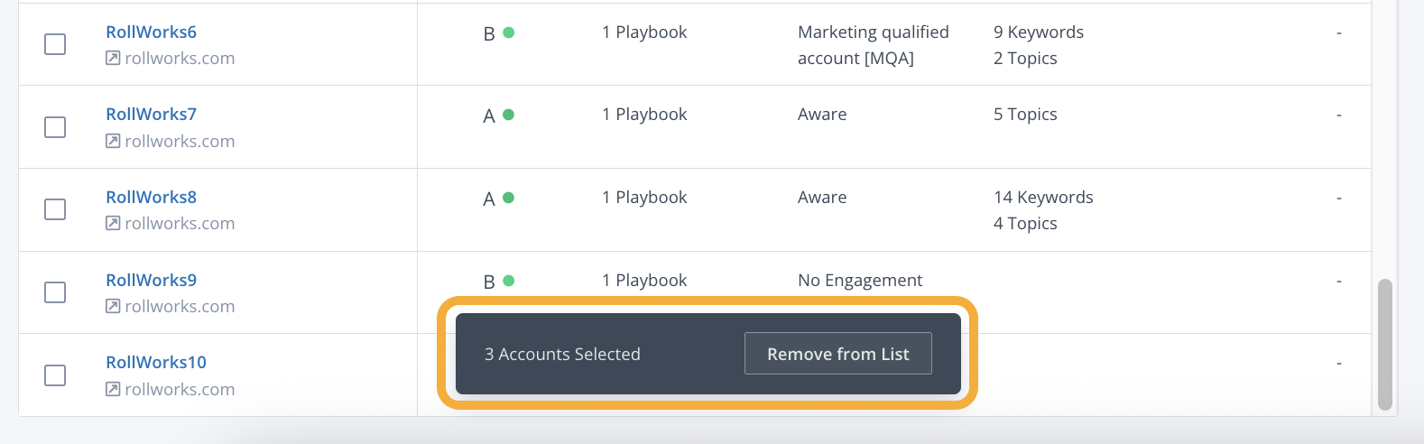Screen dimensions: 1424x444
Task: Click green status dot for RollWorks8 grade
Action: click(x=509, y=198)
